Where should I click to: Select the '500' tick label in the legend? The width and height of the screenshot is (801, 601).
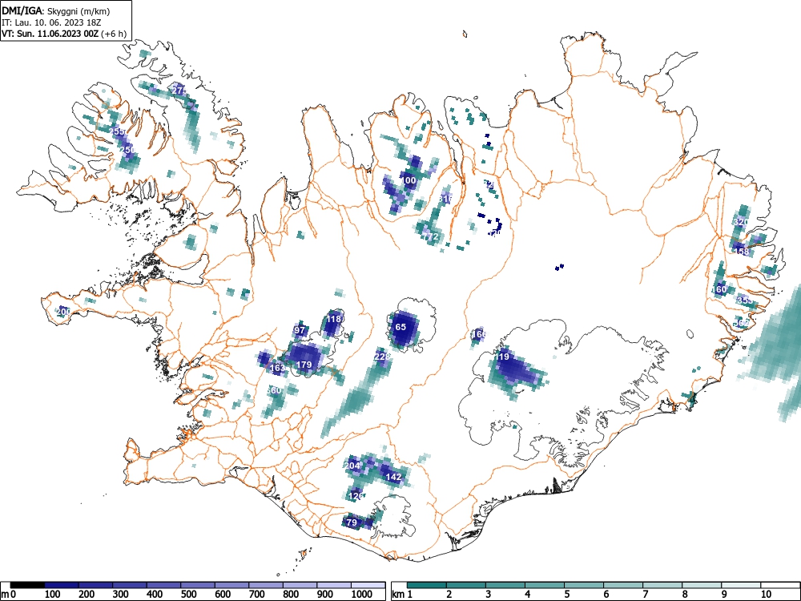point(188,595)
